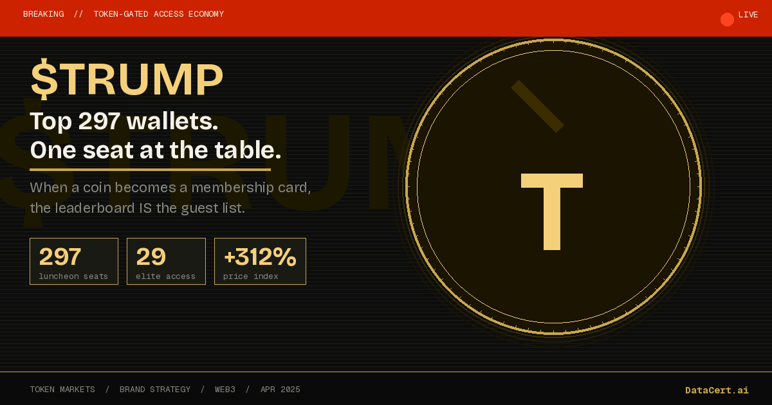Image resolution: width=772 pixels, height=405 pixels.
Task: Click the APR 2025 footer date
Action: 280,390
